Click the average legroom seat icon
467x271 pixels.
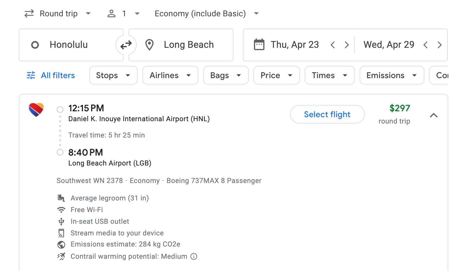pyautogui.click(x=61, y=198)
